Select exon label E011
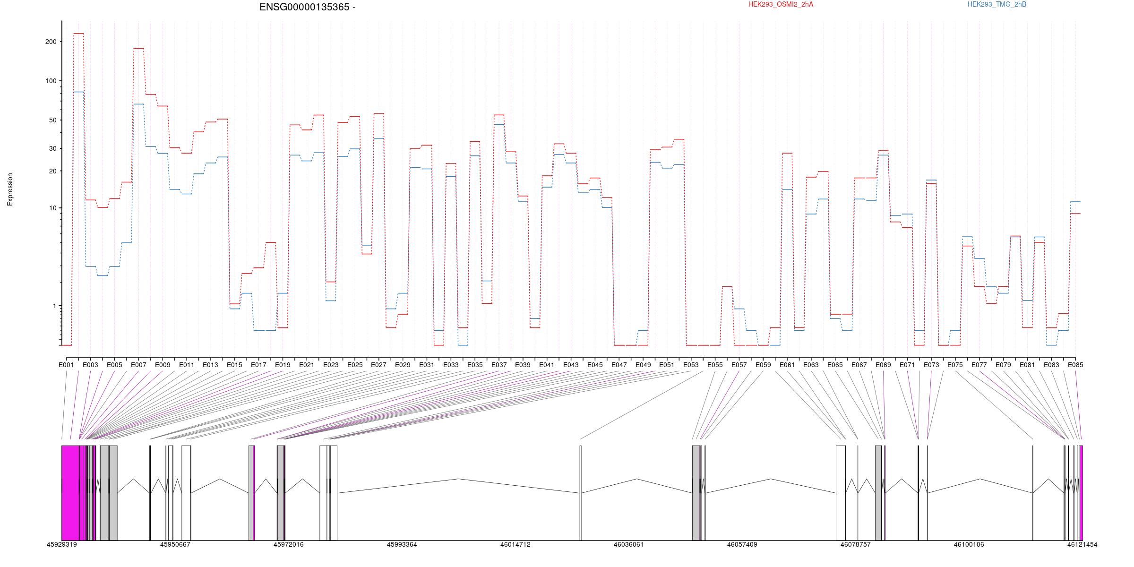1134x567 pixels. pos(187,365)
